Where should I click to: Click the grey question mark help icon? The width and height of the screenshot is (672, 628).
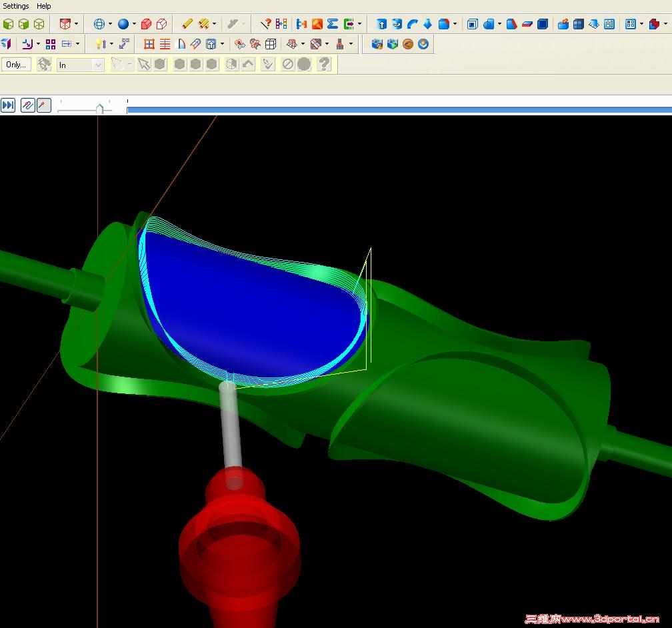325,64
